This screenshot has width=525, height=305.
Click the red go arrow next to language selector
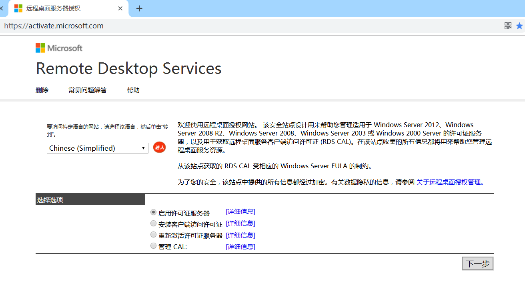(x=159, y=148)
